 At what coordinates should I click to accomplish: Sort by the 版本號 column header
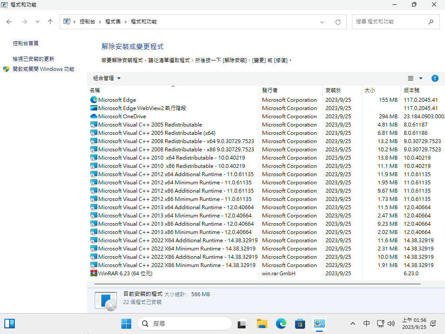(423, 90)
